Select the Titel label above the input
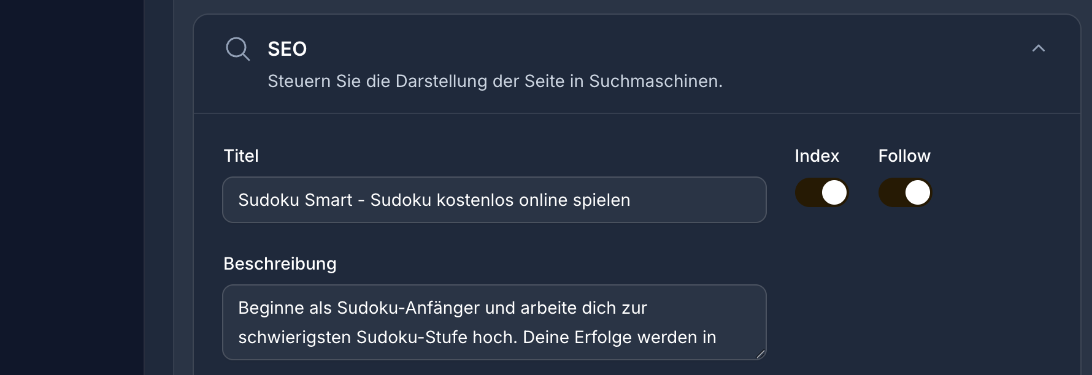1092x375 pixels. 241,156
